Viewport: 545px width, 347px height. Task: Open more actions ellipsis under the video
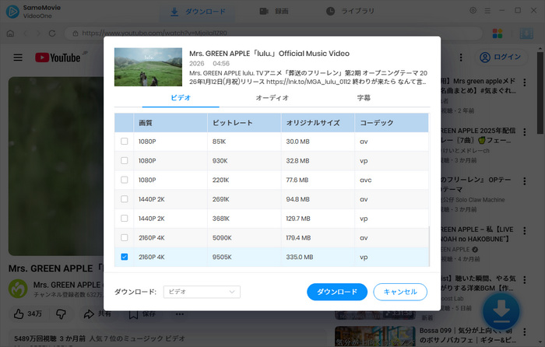tap(180, 314)
